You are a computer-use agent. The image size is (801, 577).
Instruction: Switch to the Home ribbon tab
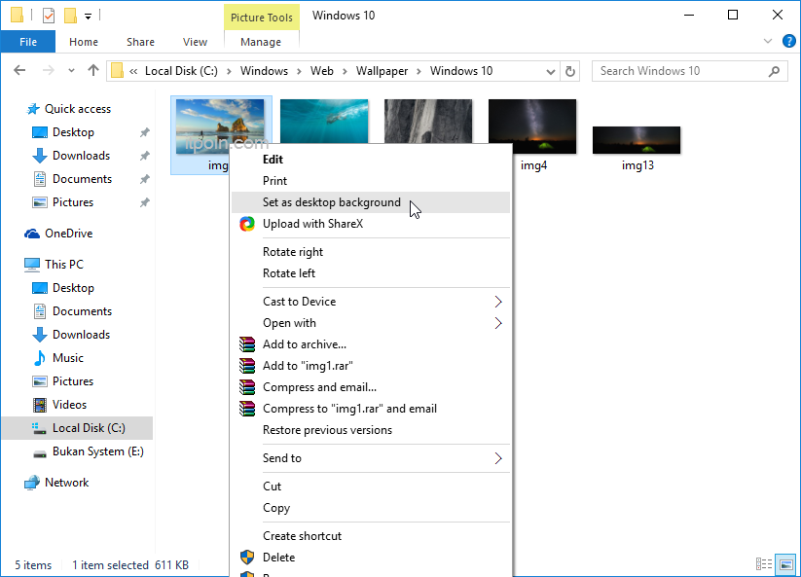[x=84, y=42]
